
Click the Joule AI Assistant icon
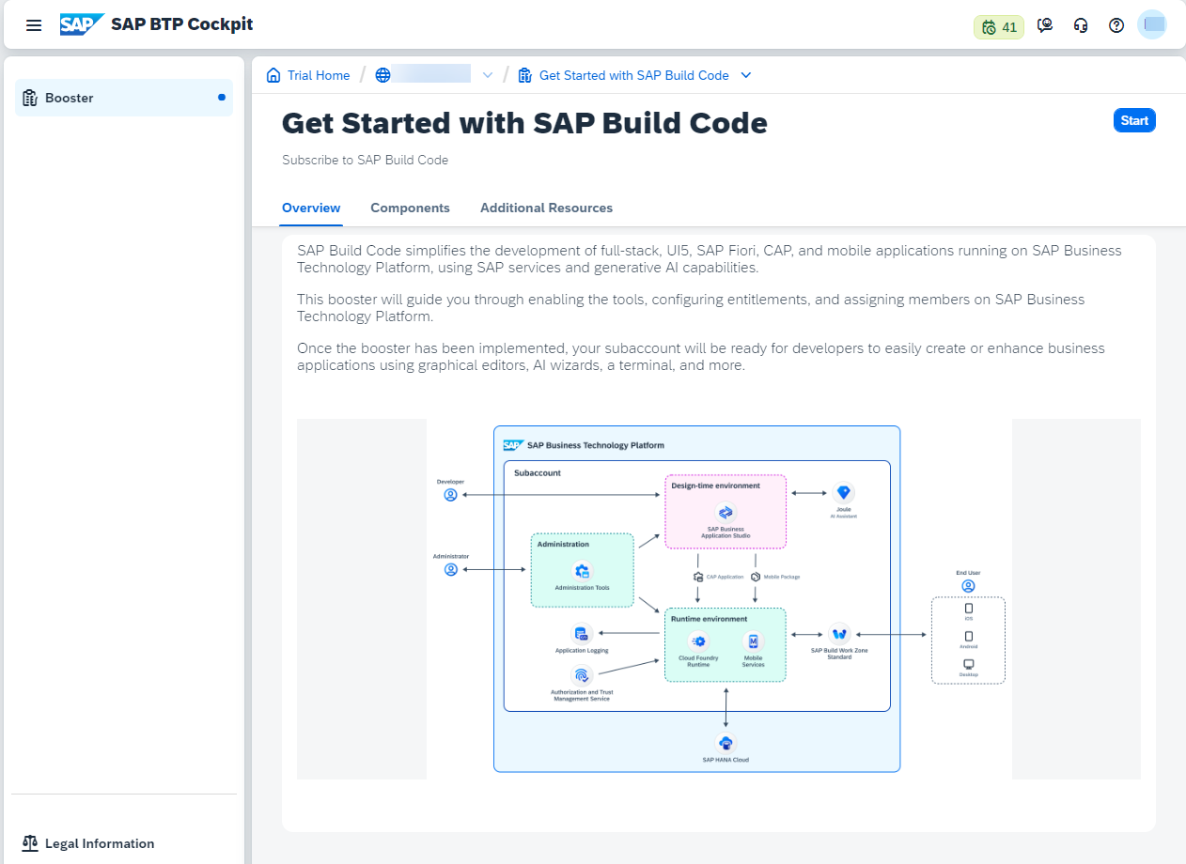[x=843, y=493]
